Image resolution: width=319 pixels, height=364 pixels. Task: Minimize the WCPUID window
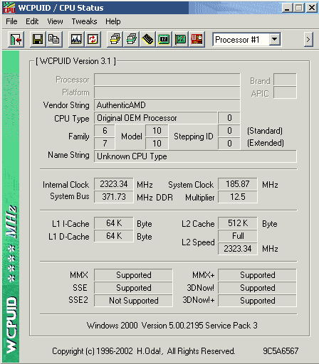pyautogui.click(x=287, y=8)
